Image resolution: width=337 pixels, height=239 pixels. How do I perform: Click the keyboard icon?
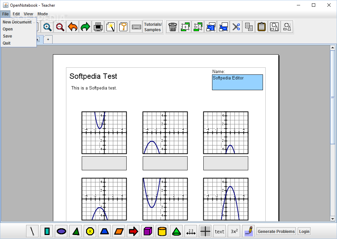click(136, 27)
